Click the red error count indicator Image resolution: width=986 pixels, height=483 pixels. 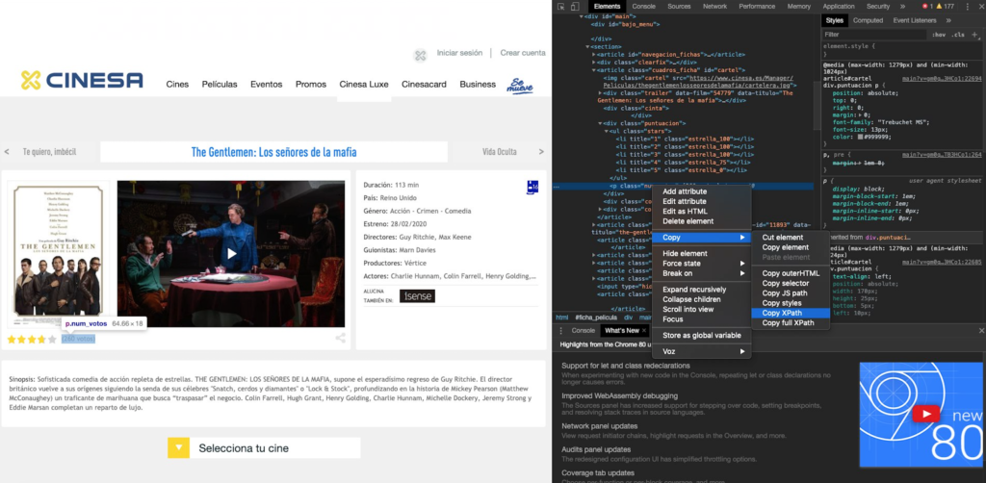click(927, 7)
